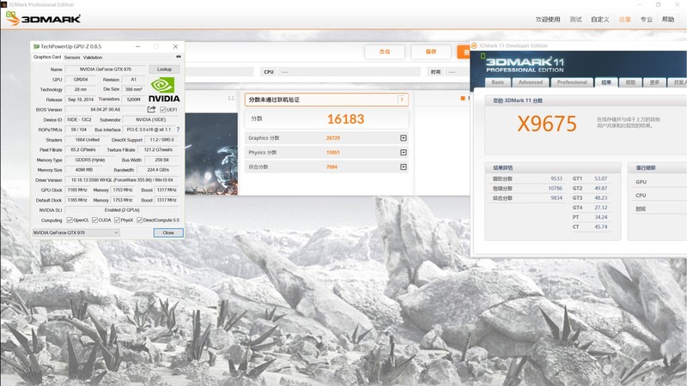Image resolution: width=687 pixels, height=386 pixels.
Task: Click the BIOS Version field 84.04.2F.00.A8
Action: click(x=105, y=110)
